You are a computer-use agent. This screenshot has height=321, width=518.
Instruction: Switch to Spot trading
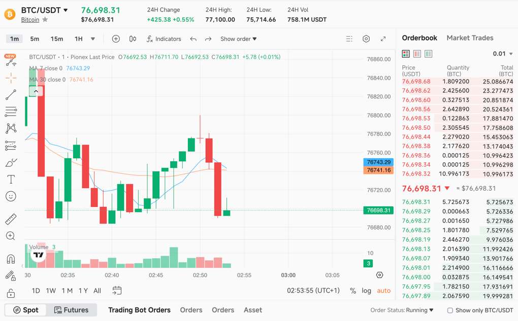(x=26, y=310)
